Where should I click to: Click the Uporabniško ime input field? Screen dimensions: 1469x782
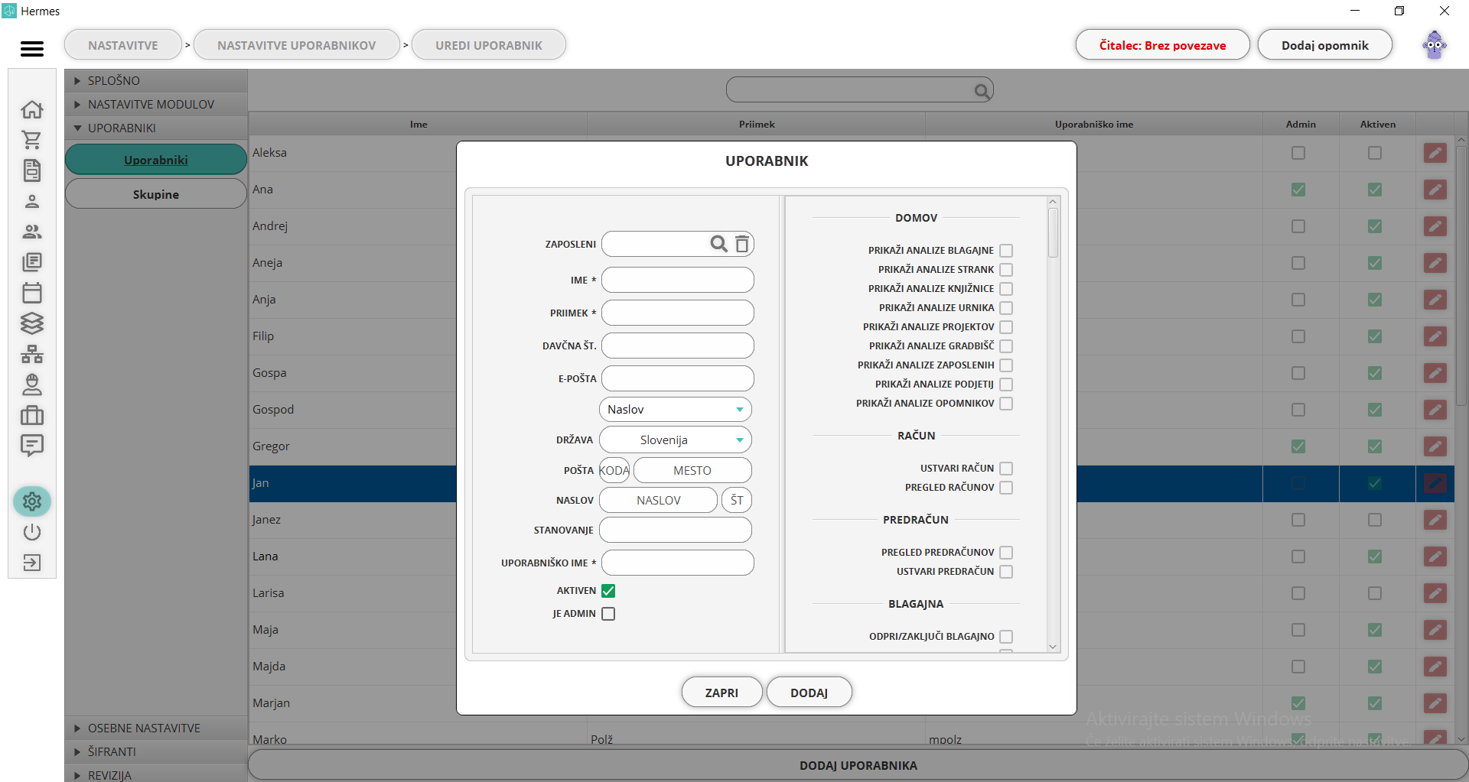tap(678, 563)
